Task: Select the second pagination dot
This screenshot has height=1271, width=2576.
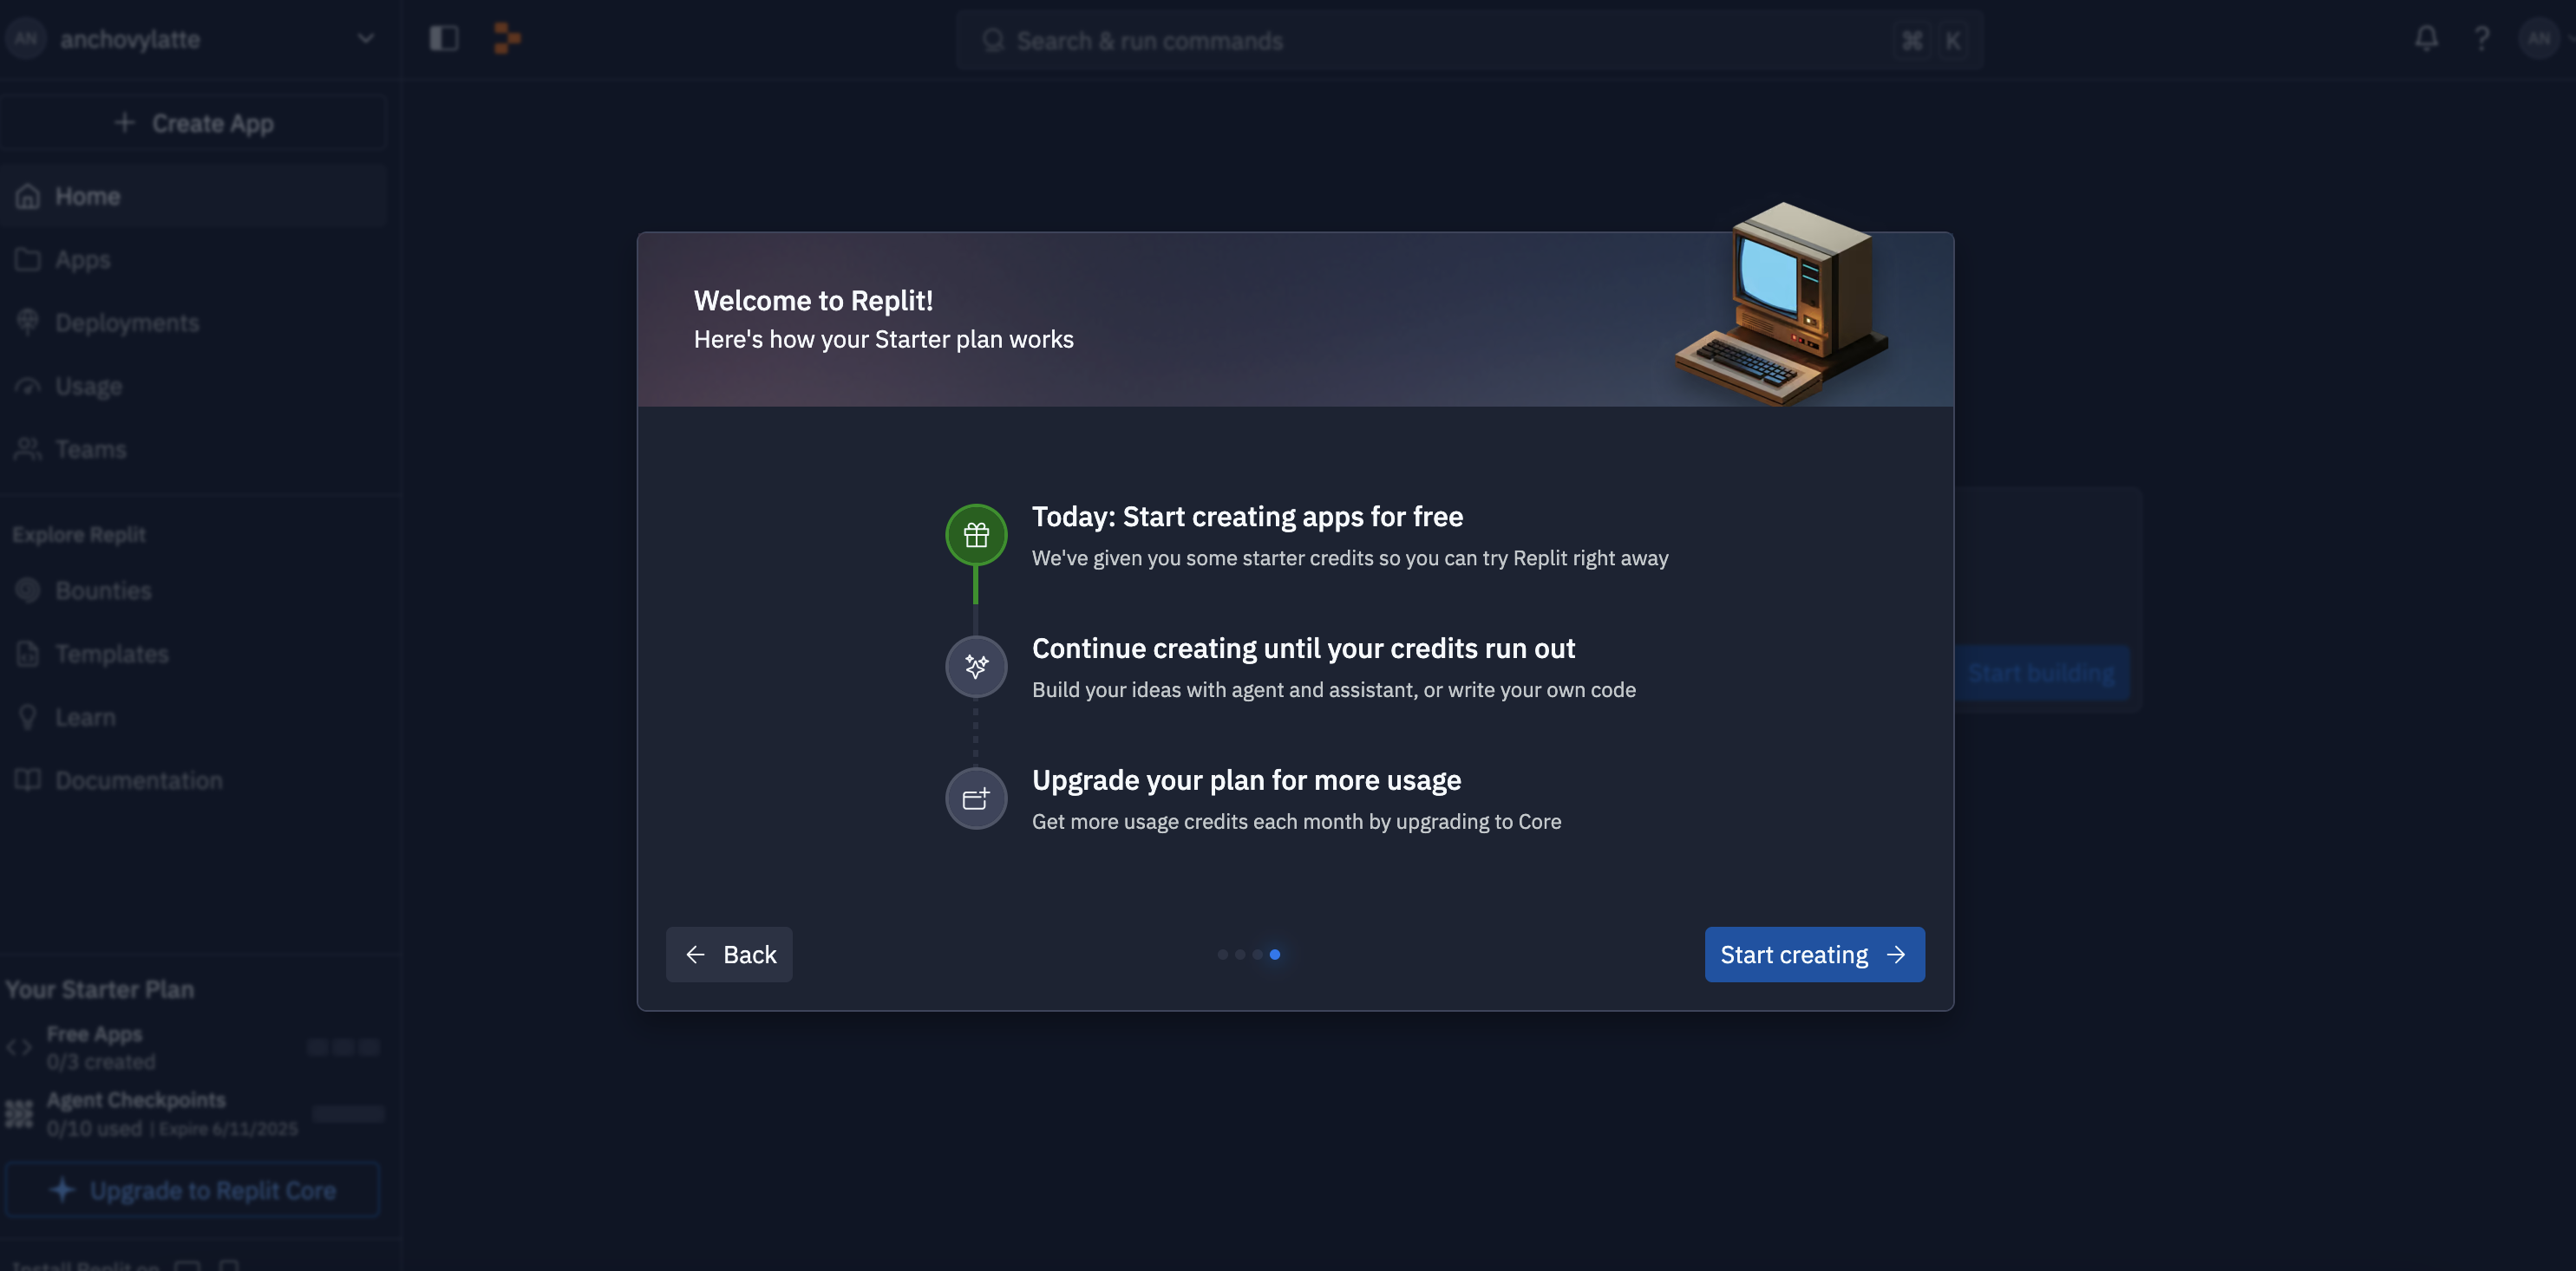Action: pyautogui.click(x=1240, y=955)
